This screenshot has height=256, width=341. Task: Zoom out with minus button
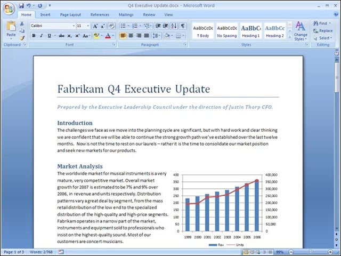(x=291, y=252)
